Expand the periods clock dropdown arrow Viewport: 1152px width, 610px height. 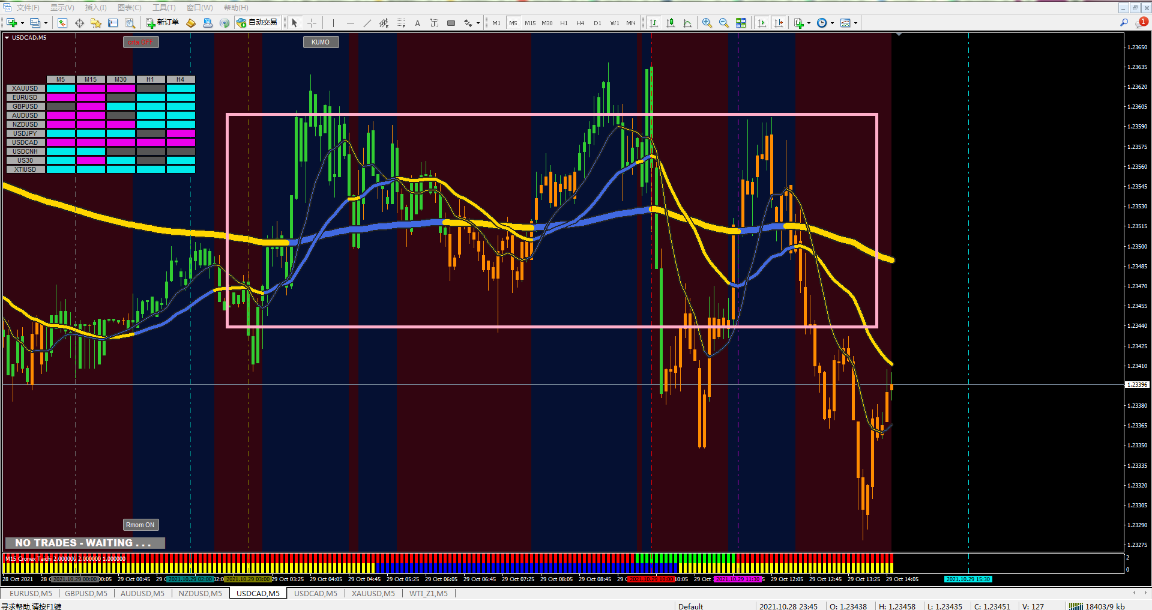tap(832, 23)
